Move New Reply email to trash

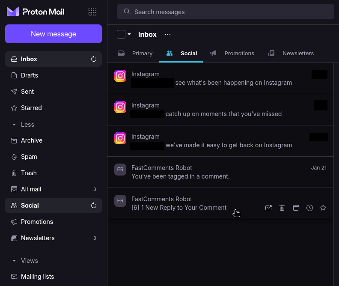pyautogui.click(x=282, y=208)
